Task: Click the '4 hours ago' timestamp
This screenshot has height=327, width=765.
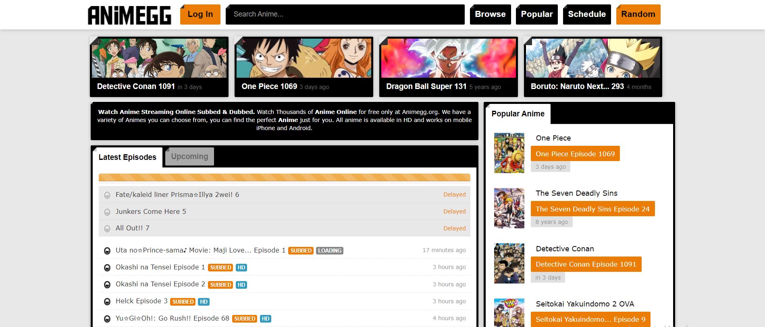Action: point(449,318)
